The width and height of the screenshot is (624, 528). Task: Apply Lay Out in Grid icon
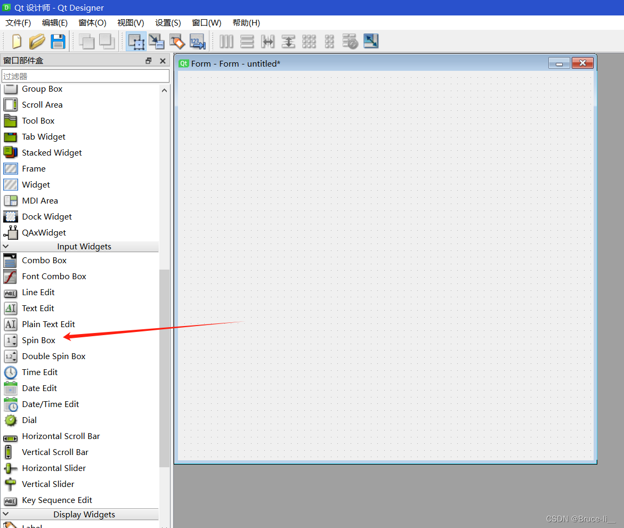[x=309, y=42]
